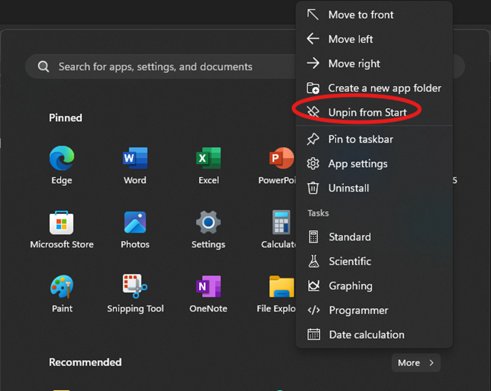Image resolution: width=491 pixels, height=391 pixels.
Task: Click the Pinned section heading
Action: pos(65,118)
